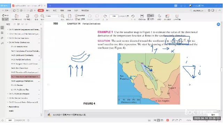Select the hand pan tool
The image size is (223, 139).
click(5, 15)
